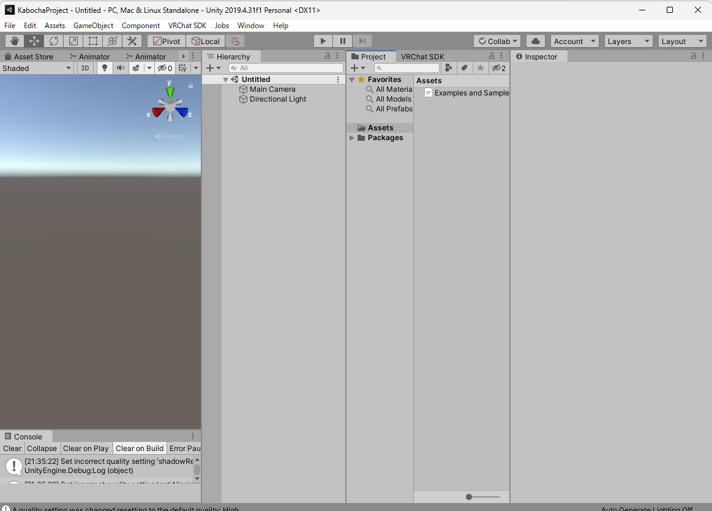Focus the Project search field

(407, 68)
